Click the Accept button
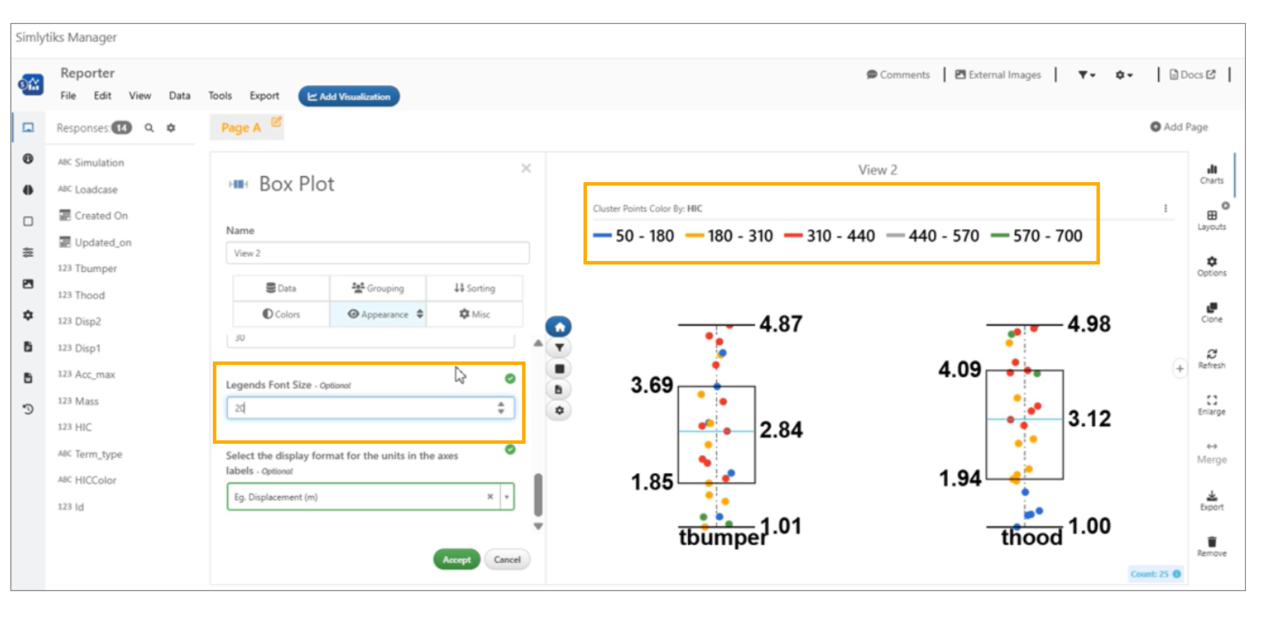The width and height of the screenshot is (1287, 635). click(456, 560)
